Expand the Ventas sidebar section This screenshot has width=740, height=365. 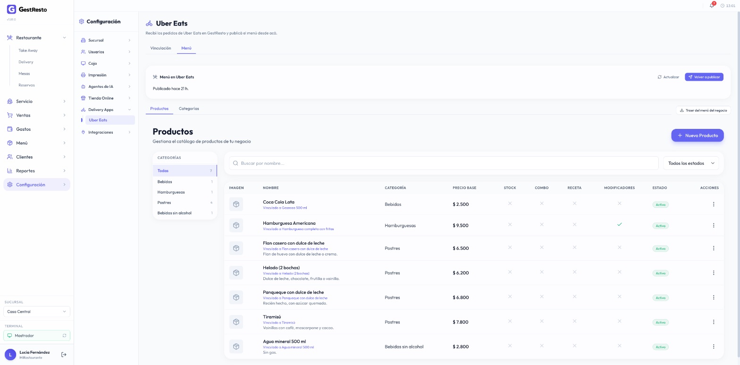[x=37, y=115]
